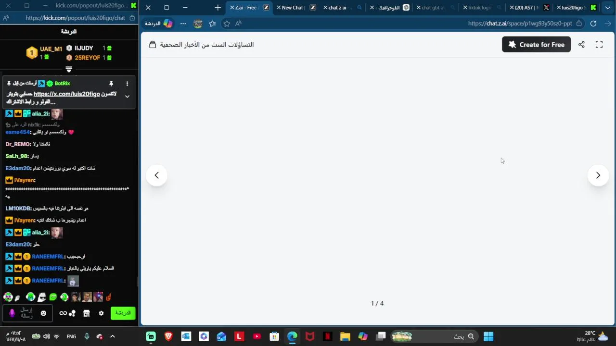Expand pinned BotRix message chevron
616x346 pixels.
click(127, 96)
